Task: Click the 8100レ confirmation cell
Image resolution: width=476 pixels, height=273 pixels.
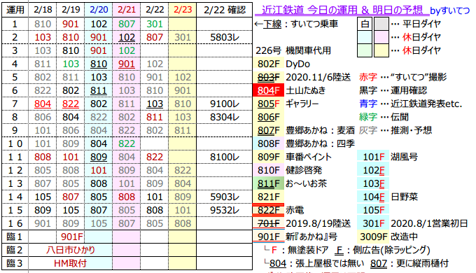Action: click(225, 157)
